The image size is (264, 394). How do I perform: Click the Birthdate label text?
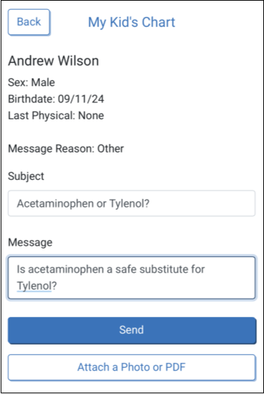point(31,99)
